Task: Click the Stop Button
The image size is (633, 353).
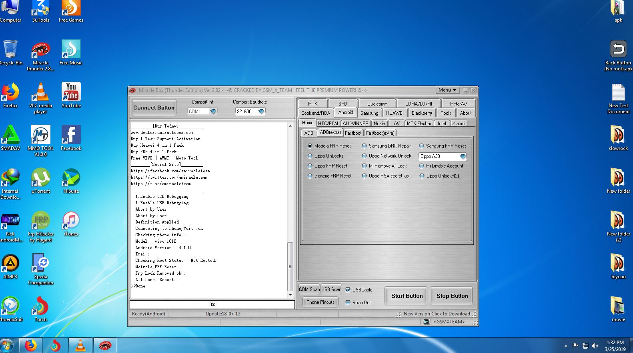Action: [x=452, y=296]
